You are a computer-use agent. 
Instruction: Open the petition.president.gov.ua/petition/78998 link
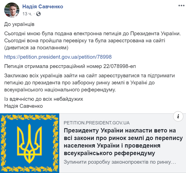(x=58, y=57)
